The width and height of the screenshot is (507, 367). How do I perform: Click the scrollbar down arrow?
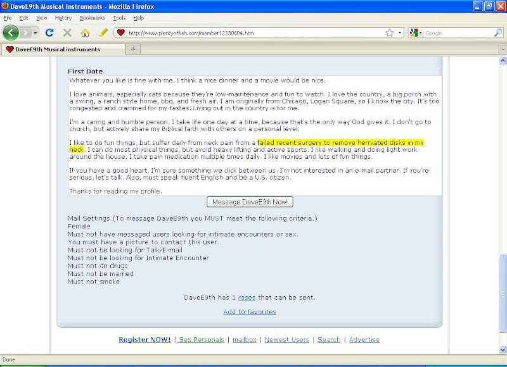pos(503,350)
